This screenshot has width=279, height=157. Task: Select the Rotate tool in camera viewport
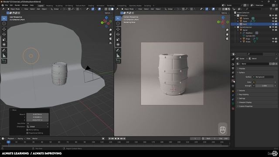118,34
